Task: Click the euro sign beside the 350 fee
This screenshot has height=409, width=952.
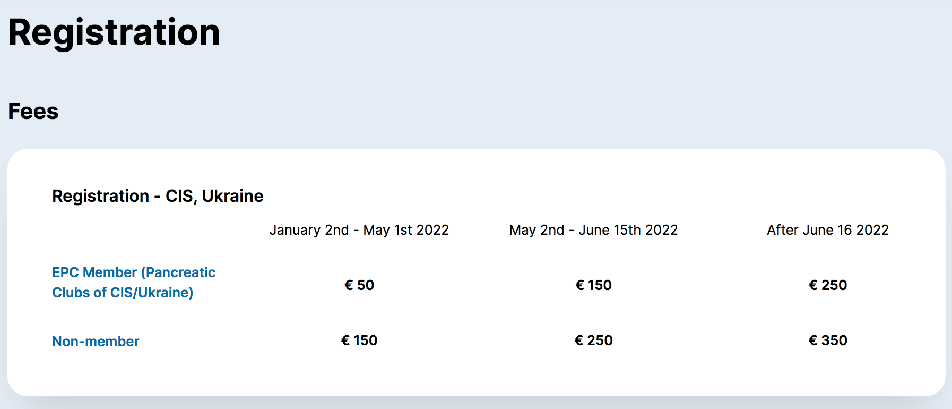Action: click(813, 340)
